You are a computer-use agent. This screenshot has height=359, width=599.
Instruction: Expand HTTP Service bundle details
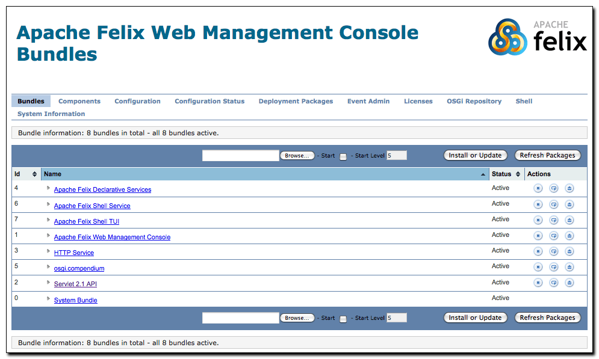click(x=48, y=251)
